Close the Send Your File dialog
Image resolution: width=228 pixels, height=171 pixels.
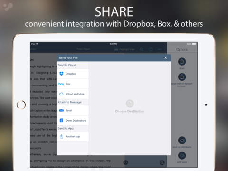click(x=166, y=58)
